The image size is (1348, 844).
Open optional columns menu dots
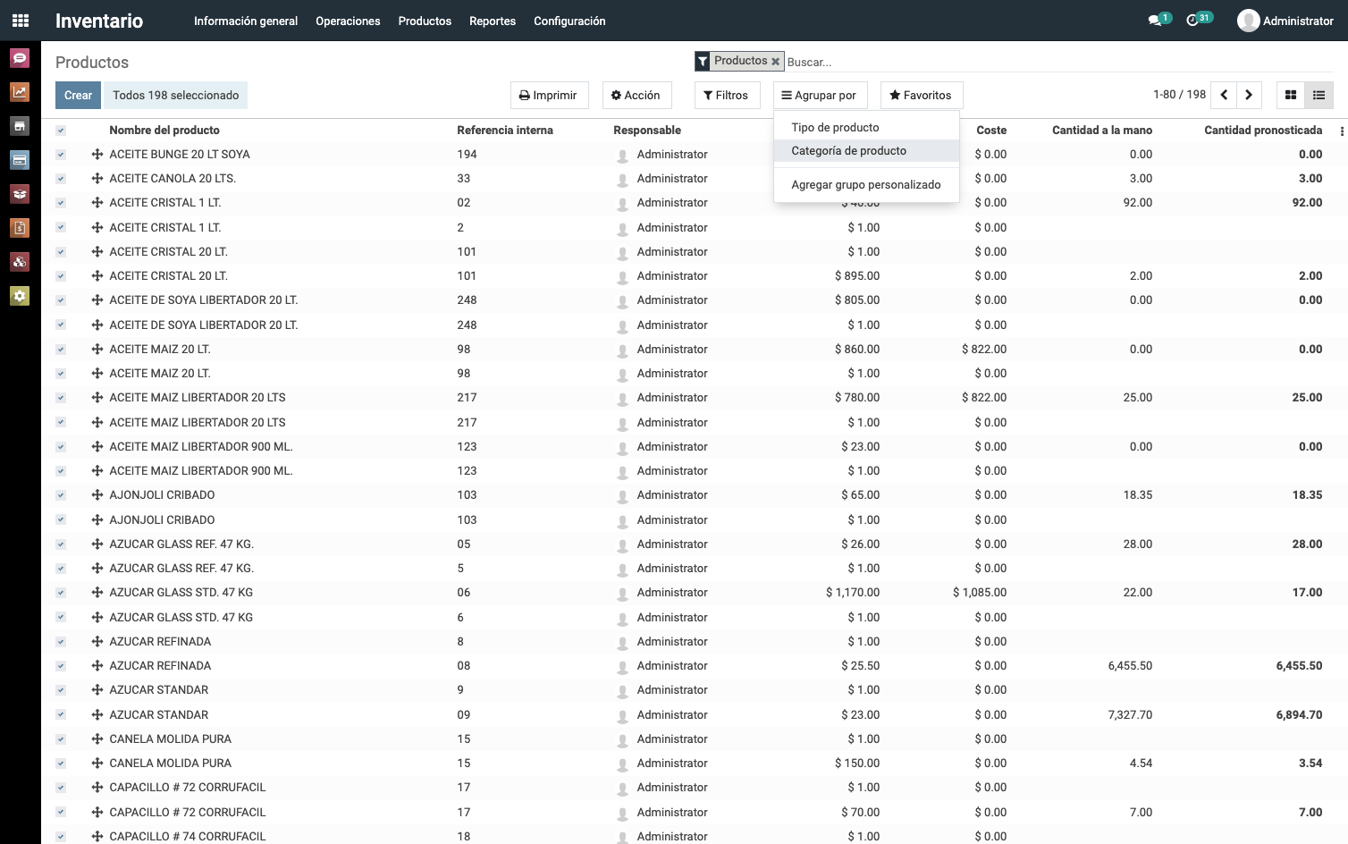coord(1342,131)
